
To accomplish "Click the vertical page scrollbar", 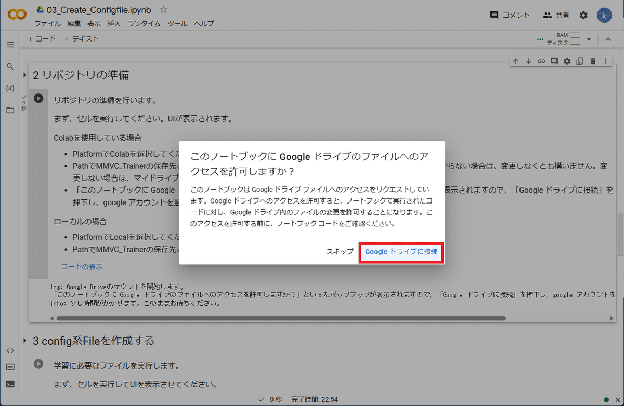I will [620, 234].
